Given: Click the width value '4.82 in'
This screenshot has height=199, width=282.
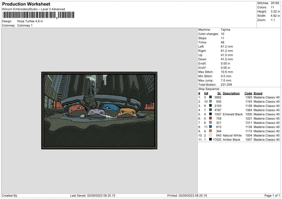Looking at the screenshot, I should tap(275, 16).
